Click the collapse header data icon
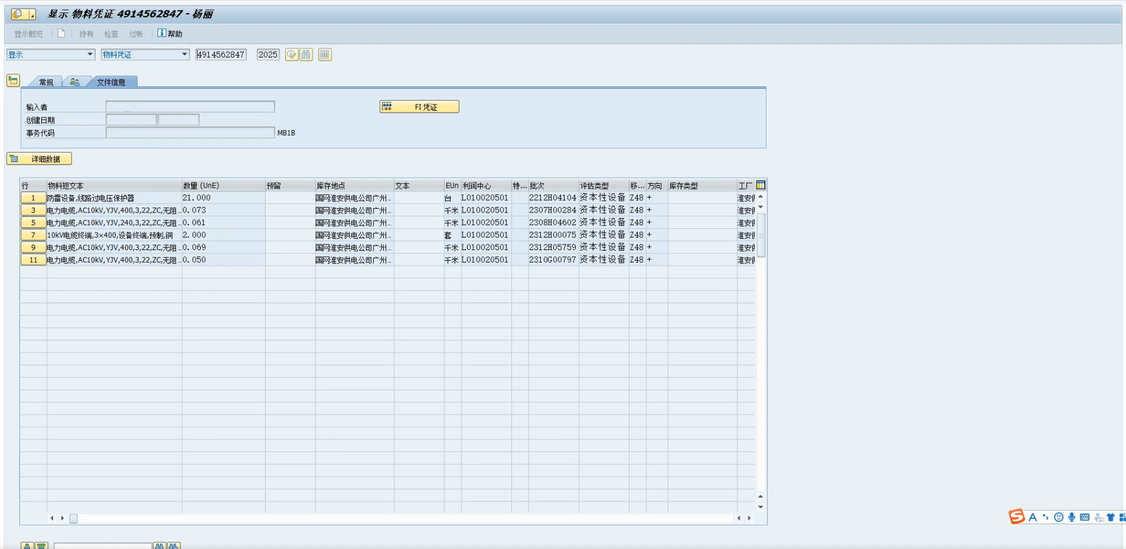 tap(13, 81)
